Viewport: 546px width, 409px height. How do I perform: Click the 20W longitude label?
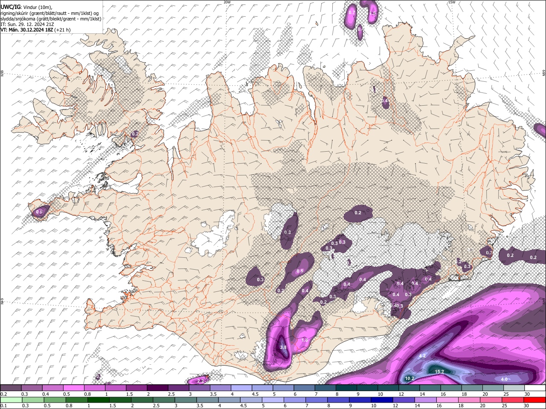coord(227,2)
